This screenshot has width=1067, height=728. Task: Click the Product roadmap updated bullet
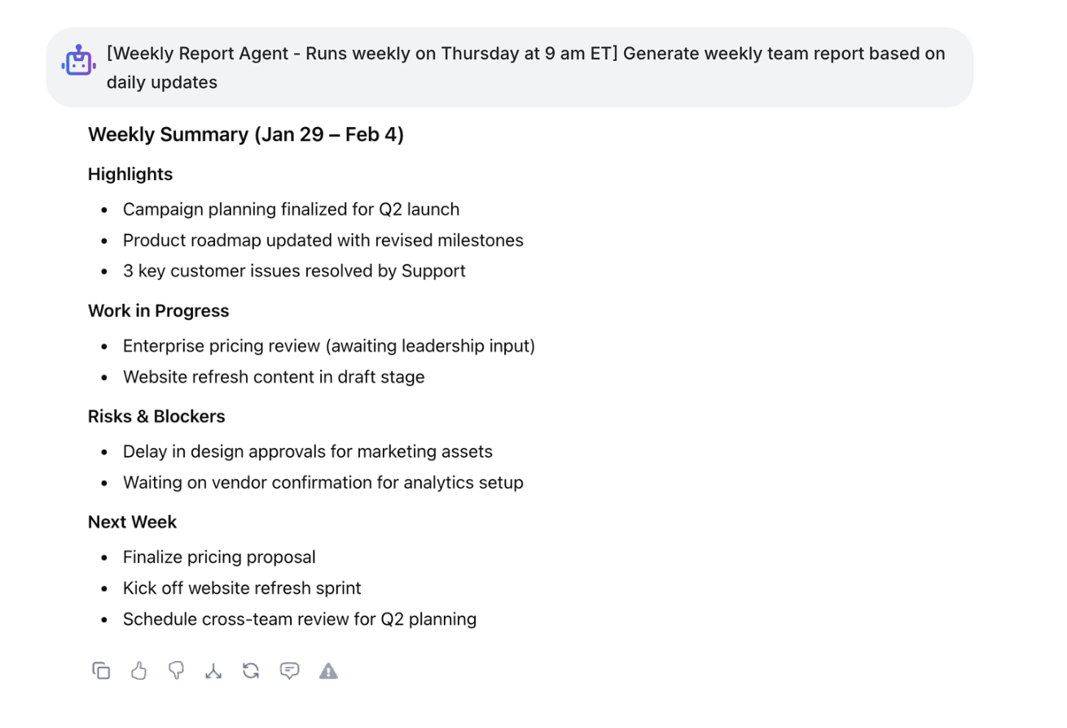[323, 240]
